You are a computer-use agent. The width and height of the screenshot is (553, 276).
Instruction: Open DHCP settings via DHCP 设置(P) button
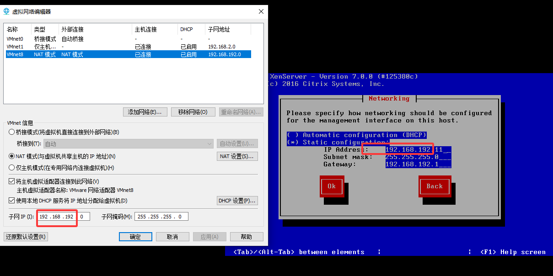coord(237,200)
